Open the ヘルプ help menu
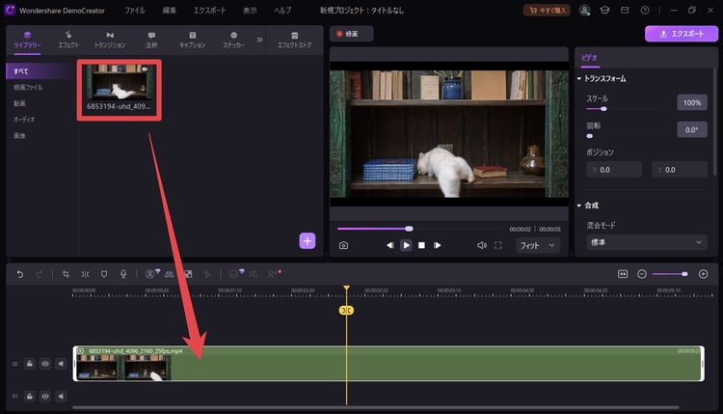The width and height of the screenshot is (723, 414). 282,11
